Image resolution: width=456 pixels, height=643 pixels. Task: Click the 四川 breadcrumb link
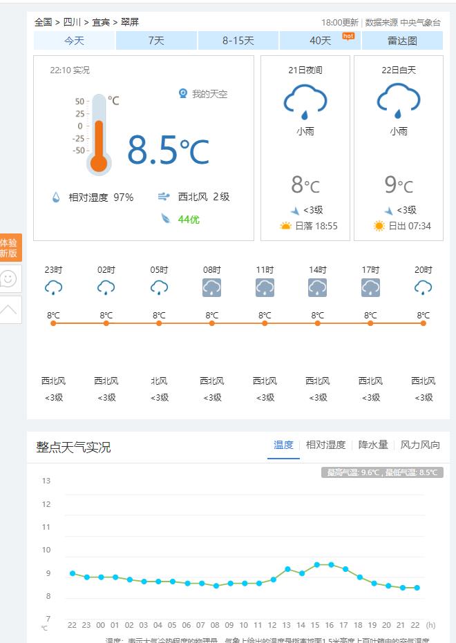point(72,22)
